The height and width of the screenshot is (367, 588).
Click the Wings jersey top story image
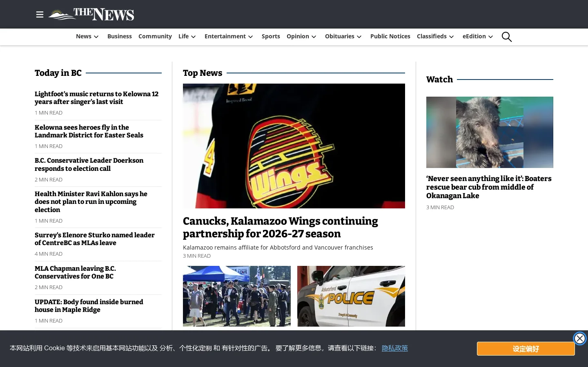click(294, 146)
